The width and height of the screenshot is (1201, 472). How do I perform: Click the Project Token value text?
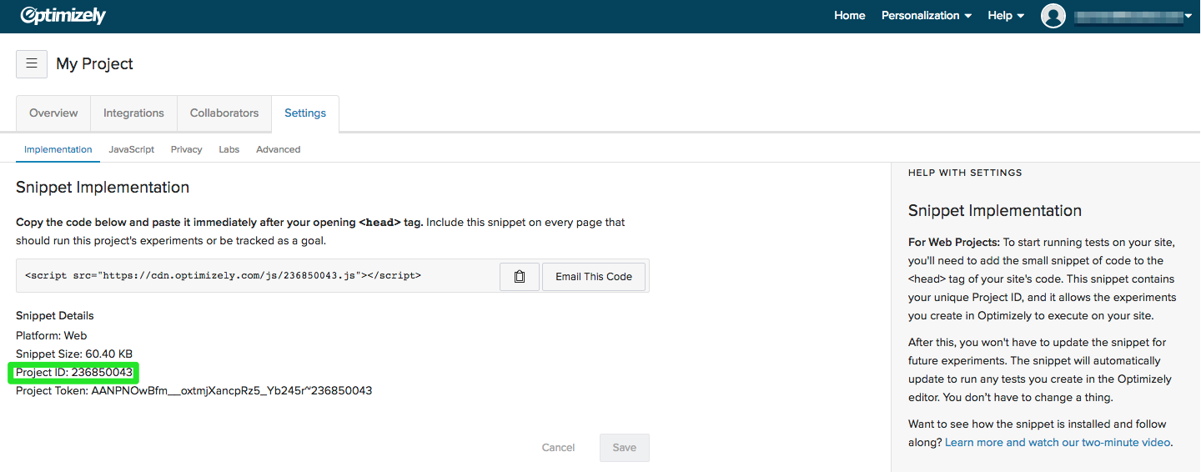232,391
